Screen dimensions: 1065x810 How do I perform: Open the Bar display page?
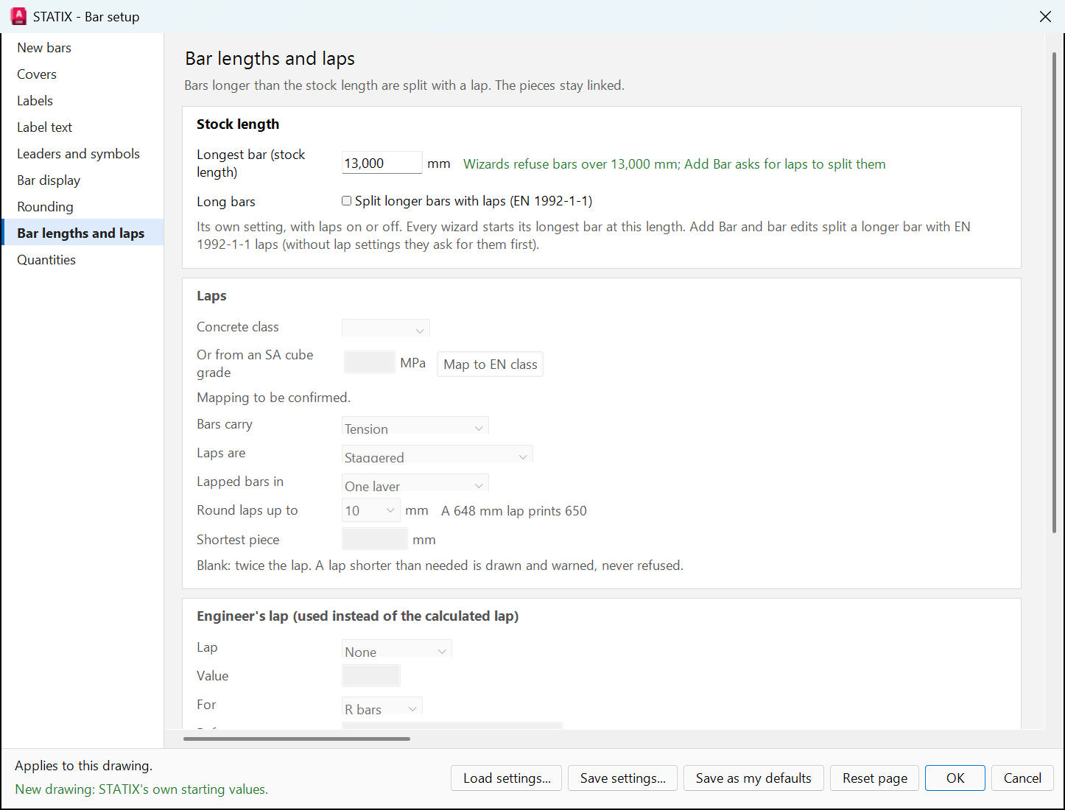coord(82,180)
